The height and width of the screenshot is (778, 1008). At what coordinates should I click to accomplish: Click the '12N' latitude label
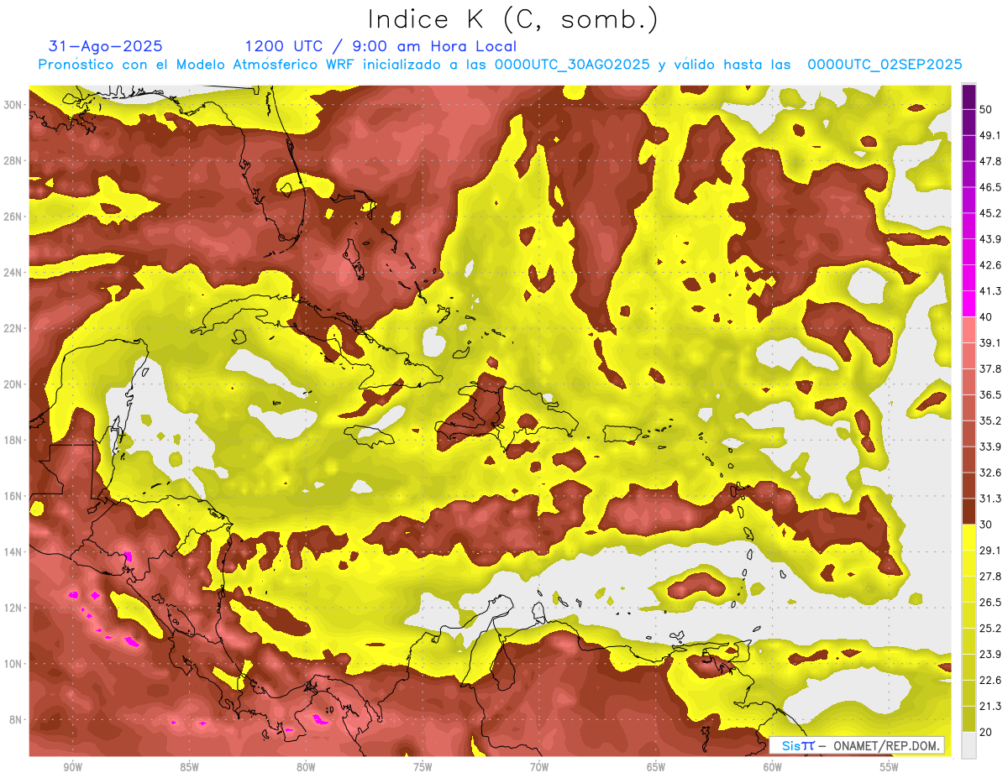13,608
